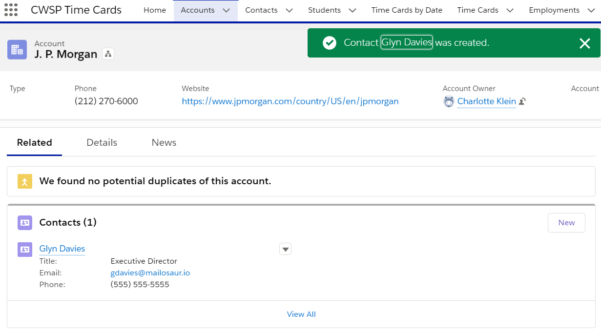
Task: Expand the Time Cards nav dropdown chevron
Action: pos(510,10)
